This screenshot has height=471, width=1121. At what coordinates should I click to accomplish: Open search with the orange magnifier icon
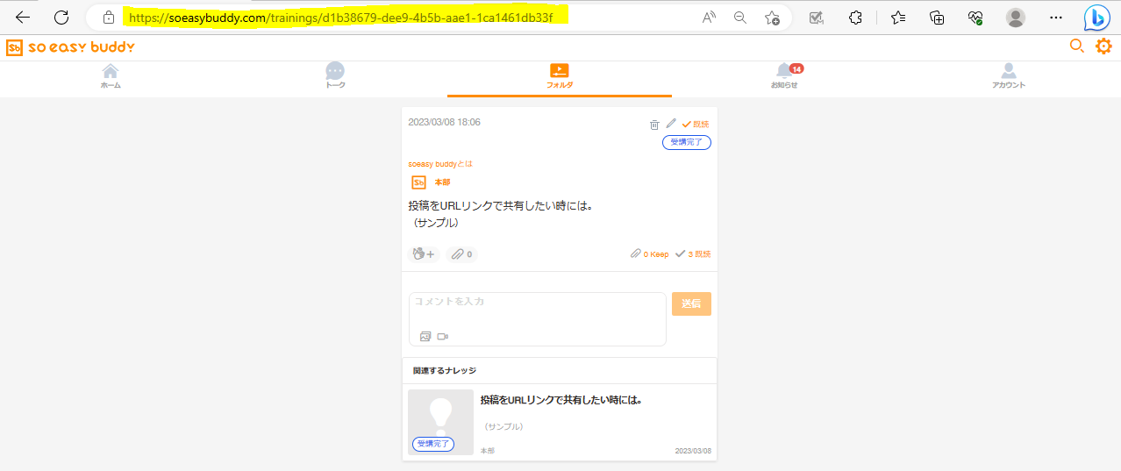click(1077, 46)
